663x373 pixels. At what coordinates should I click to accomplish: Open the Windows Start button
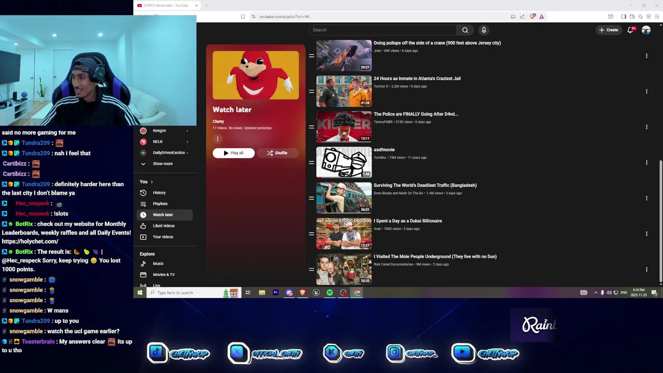[x=139, y=293]
